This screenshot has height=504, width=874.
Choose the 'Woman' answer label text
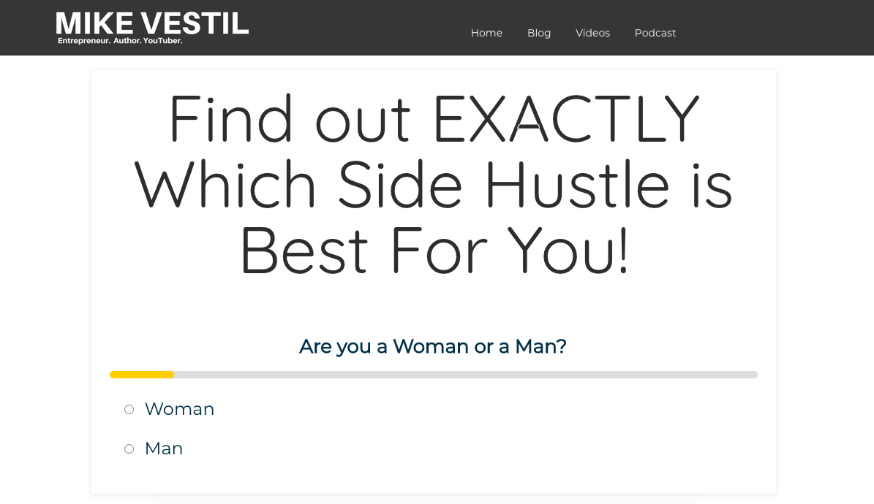(x=179, y=409)
